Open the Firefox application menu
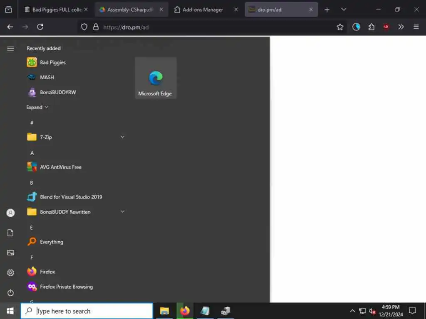Screen dimensions: 426x319 (416, 27)
